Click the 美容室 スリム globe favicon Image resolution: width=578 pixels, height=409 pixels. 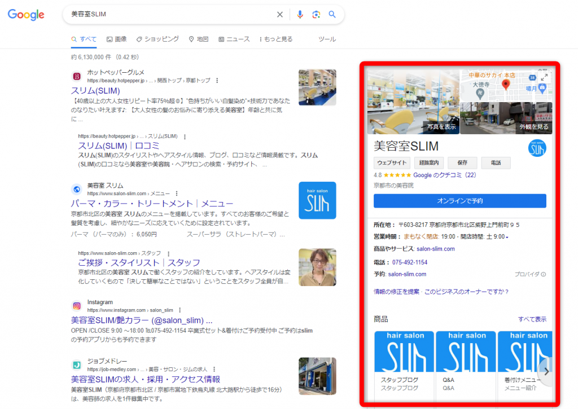click(77, 189)
